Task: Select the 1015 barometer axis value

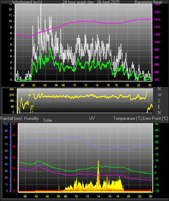Action: pyautogui.click(x=157, y=20)
